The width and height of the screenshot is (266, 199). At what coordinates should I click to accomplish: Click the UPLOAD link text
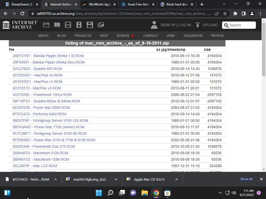tap(210, 25)
